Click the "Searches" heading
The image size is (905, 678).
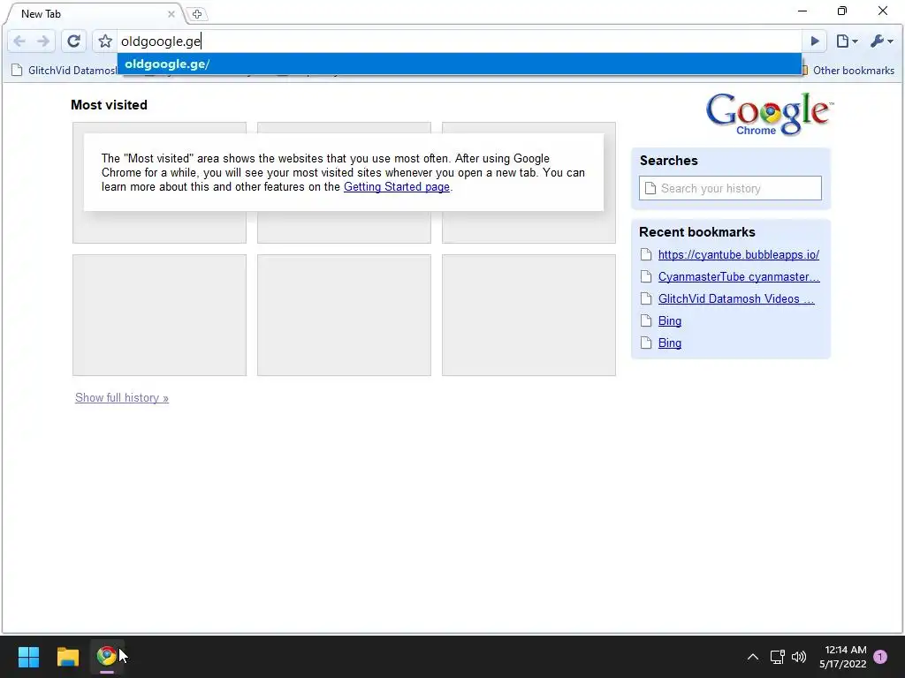(x=668, y=161)
